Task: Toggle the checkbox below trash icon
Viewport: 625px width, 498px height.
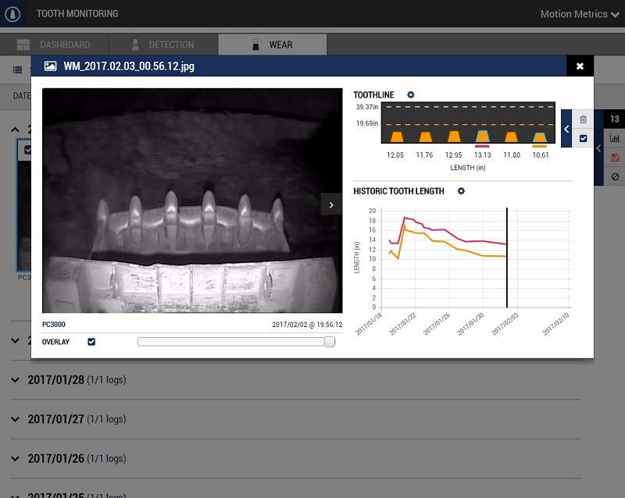Action: coord(583,139)
